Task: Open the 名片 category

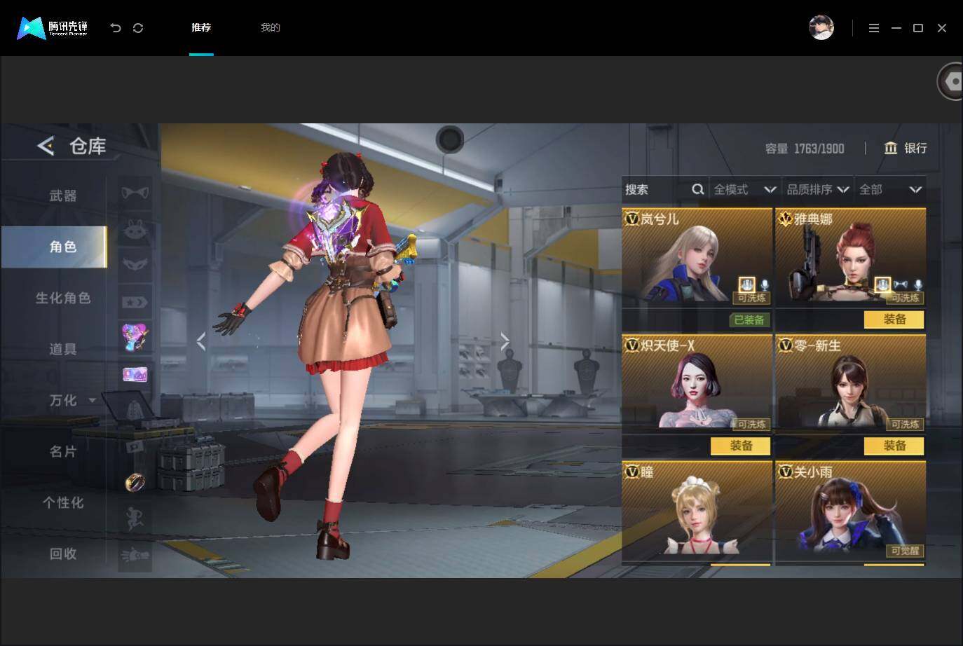Action: point(63,451)
